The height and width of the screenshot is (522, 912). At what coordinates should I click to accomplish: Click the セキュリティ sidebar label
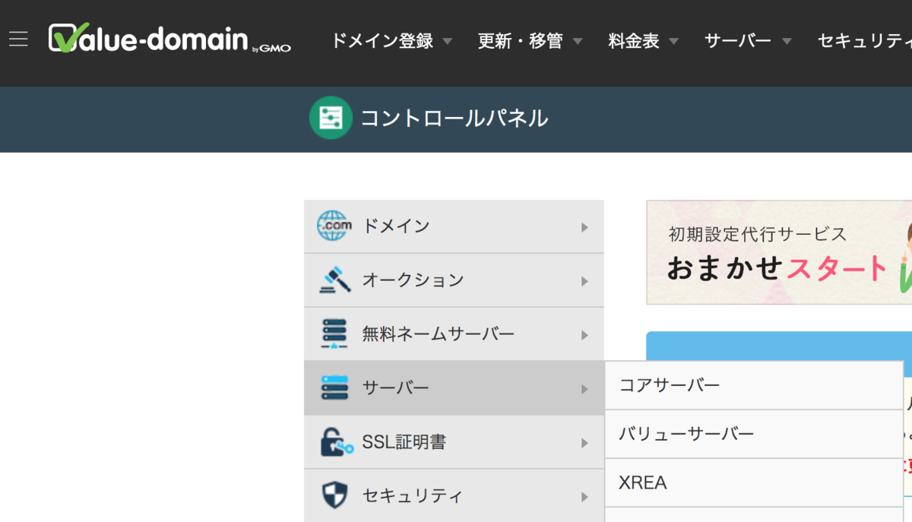pyautogui.click(x=413, y=496)
